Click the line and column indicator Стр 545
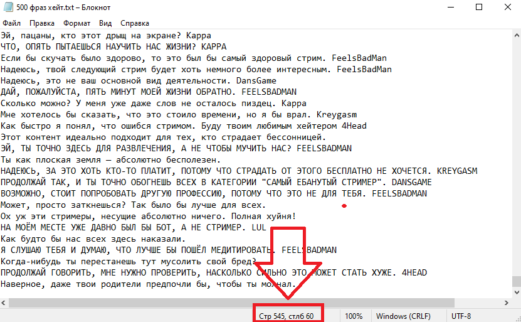The height and width of the screenshot is (322, 521). (x=287, y=316)
